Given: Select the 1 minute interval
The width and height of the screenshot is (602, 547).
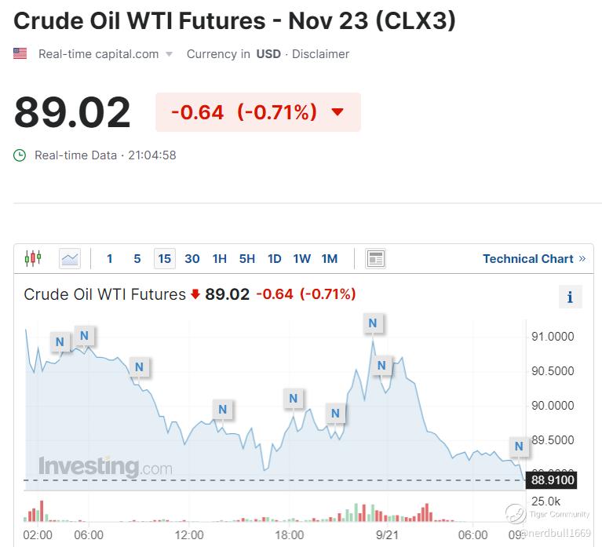Looking at the screenshot, I should (x=110, y=258).
